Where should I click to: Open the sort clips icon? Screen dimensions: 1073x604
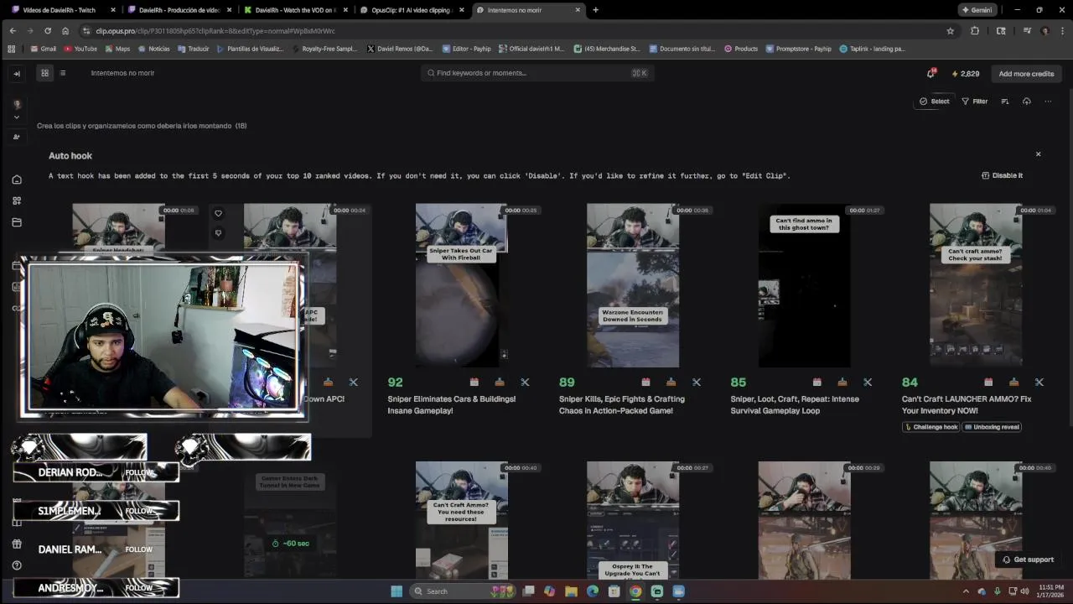click(1005, 102)
